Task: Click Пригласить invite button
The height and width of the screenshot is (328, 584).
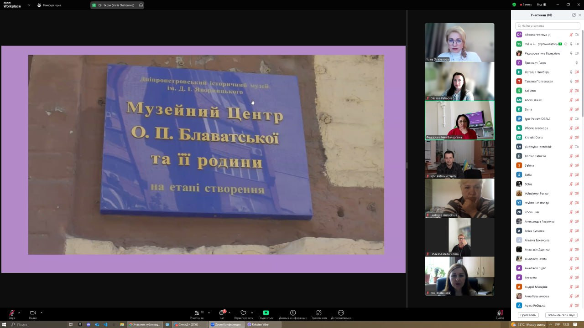Action: (x=528, y=315)
